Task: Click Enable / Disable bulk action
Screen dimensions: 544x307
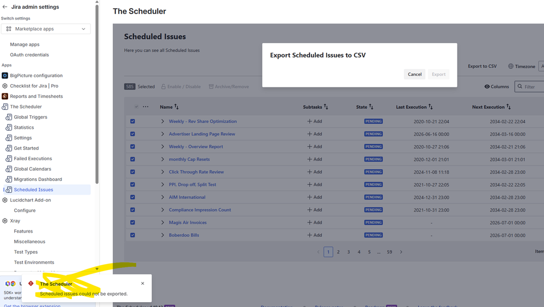Action: click(x=181, y=86)
